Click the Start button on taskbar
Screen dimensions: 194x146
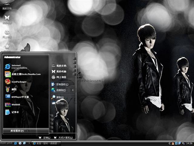[x=6, y=143]
